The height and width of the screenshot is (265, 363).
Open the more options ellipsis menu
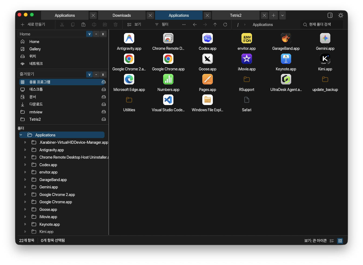pos(184,25)
